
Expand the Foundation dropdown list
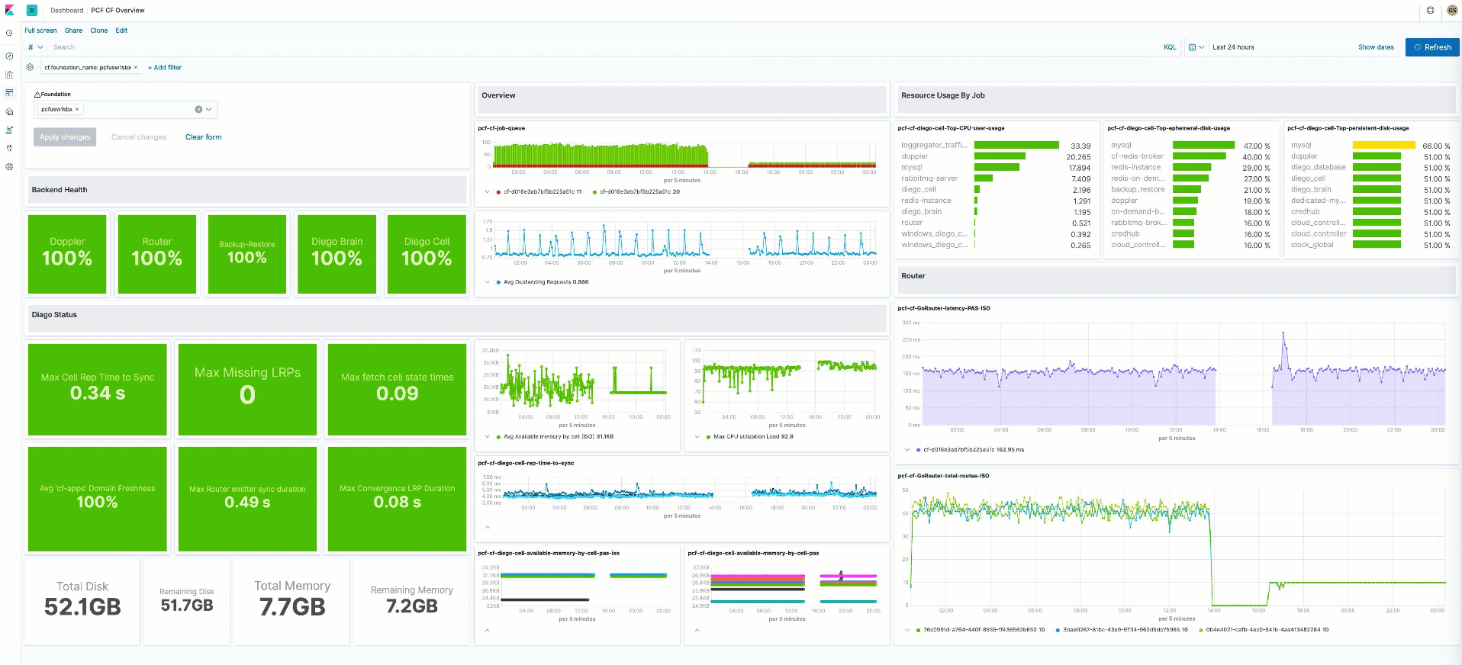pos(209,109)
